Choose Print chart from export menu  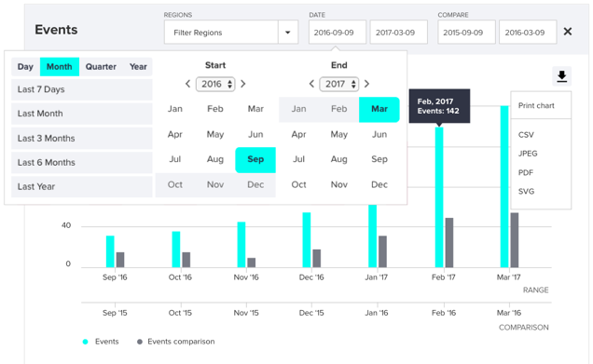tap(541, 106)
